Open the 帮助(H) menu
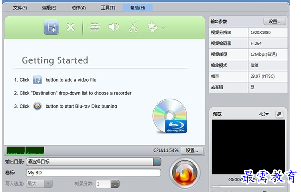 [x=138, y=8]
